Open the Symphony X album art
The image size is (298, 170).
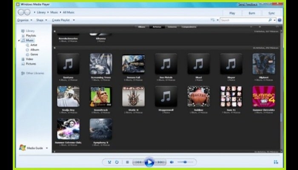(101, 129)
